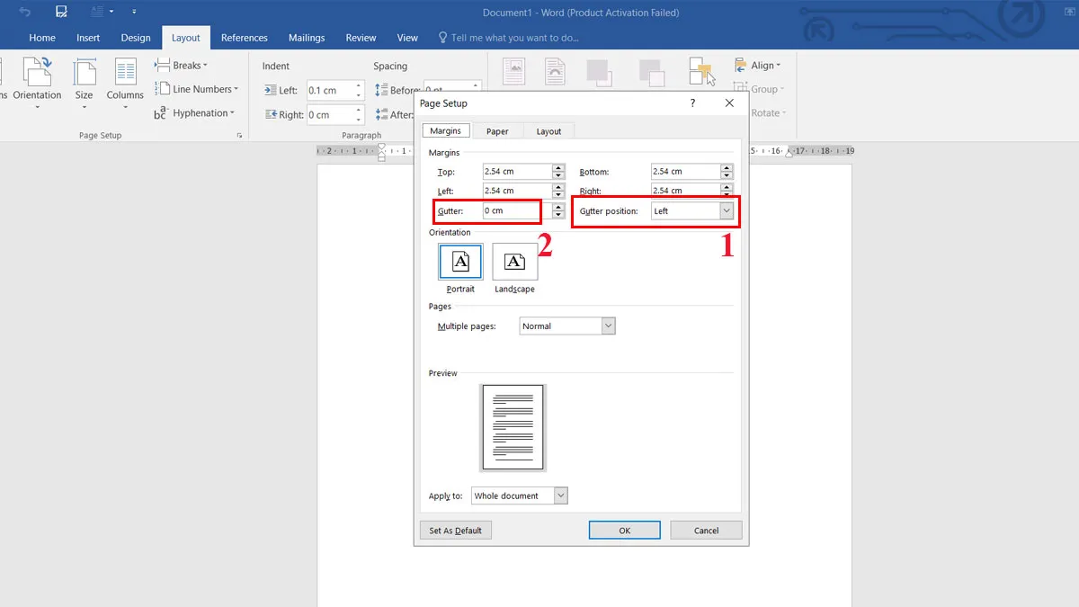Click the Undo arrow icon
Viewport: 1079px width, 607px height.
25,12
